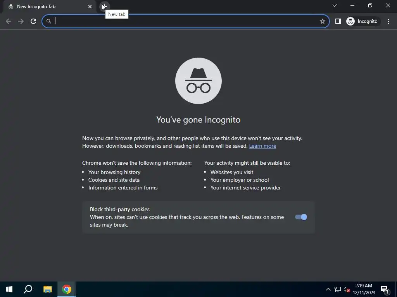
Task: Open network status tray icon
Action: tap(338, 289)
